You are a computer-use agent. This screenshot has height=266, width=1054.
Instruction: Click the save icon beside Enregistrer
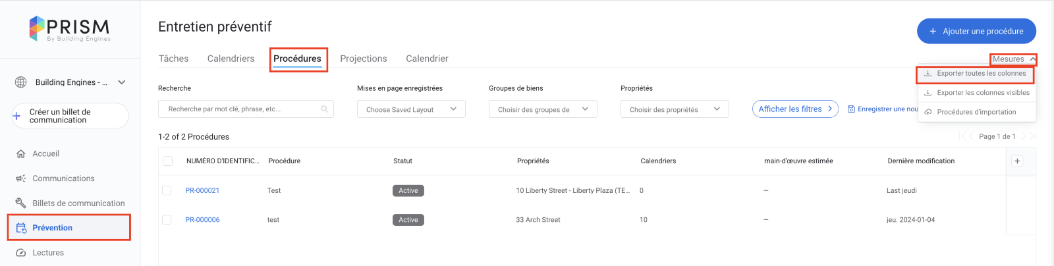(x=851, y=109)
